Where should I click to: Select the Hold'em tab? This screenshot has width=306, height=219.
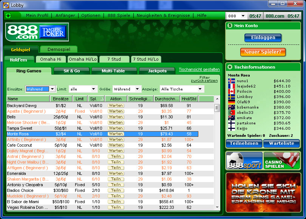(x=19, y=60)
